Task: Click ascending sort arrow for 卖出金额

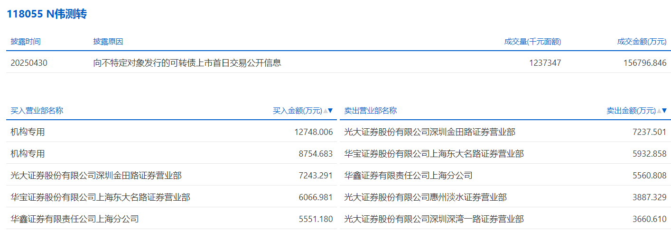Action: [659, 111]
